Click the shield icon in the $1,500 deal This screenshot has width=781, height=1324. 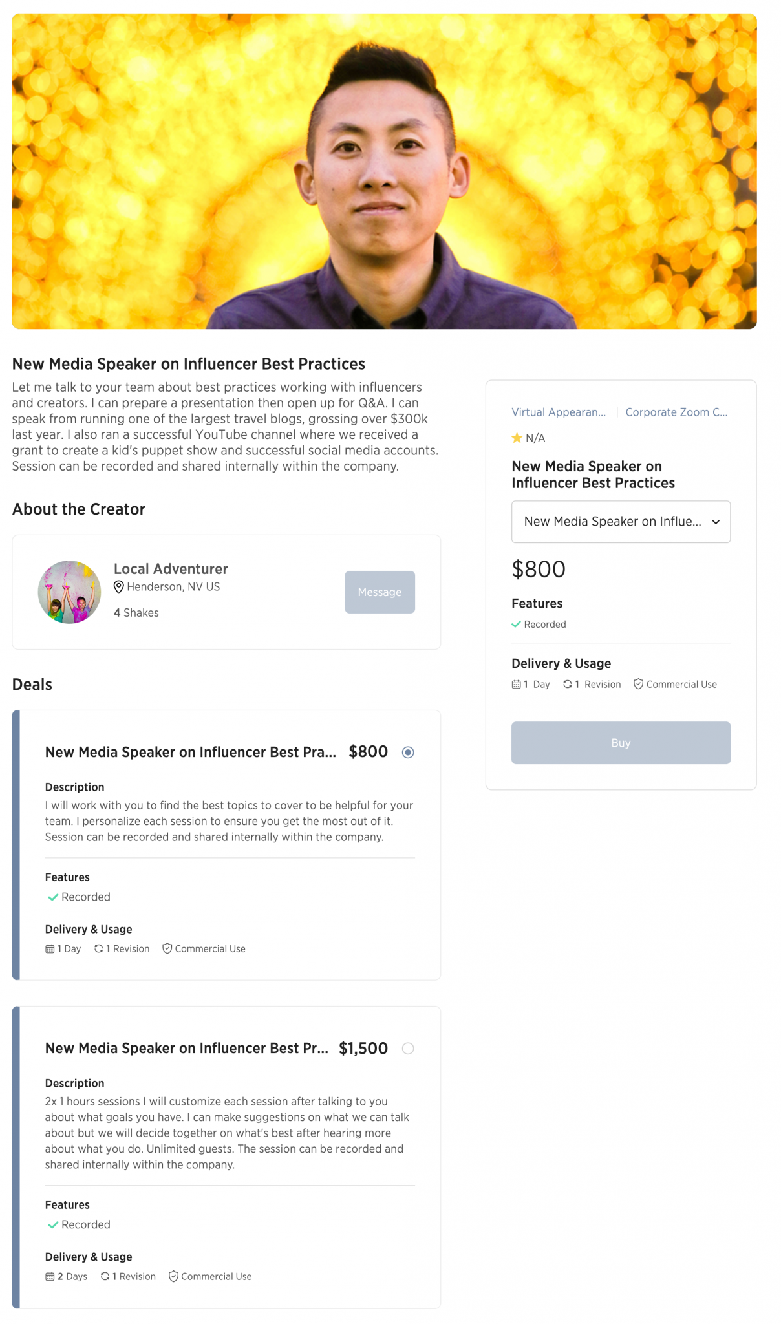(x=173, y=1276)
